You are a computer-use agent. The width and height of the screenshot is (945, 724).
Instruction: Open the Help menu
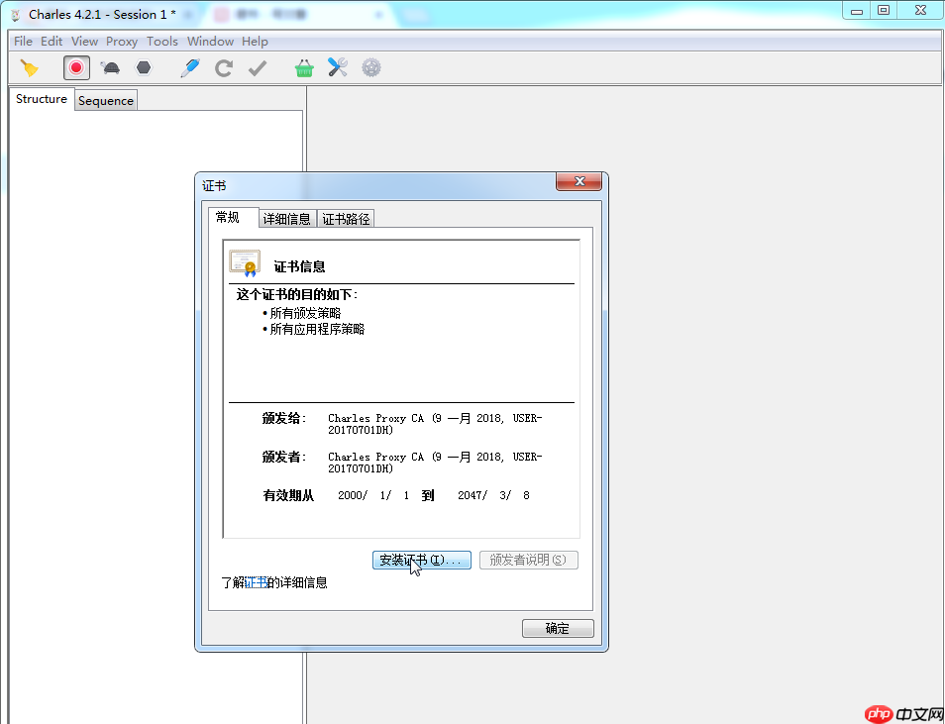click(x=255, y=41)
